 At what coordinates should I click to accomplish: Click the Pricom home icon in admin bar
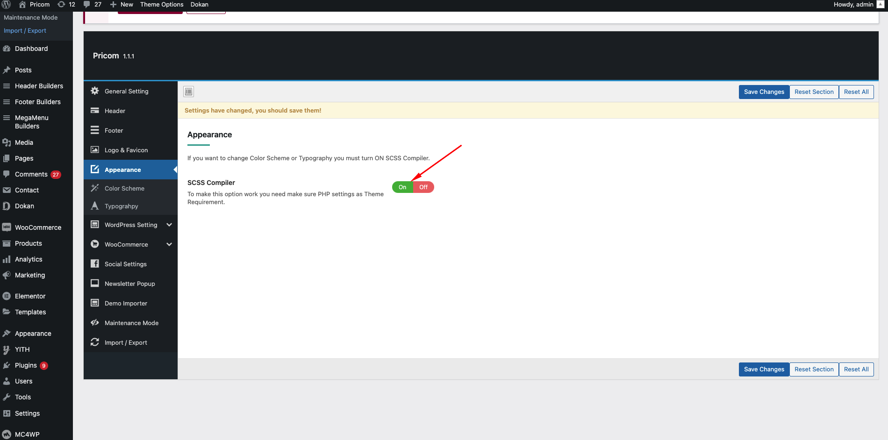coord(22,5)
